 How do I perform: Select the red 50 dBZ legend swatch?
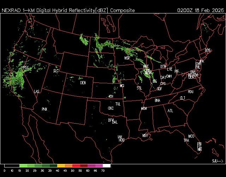coord(76,166)
